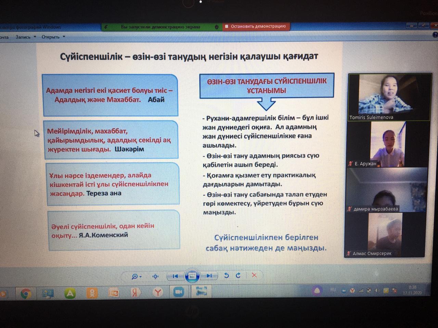This screenshot has width=438, height=328.
Task: Delete the photo with the red X
Action: click(x=254, y=275)
